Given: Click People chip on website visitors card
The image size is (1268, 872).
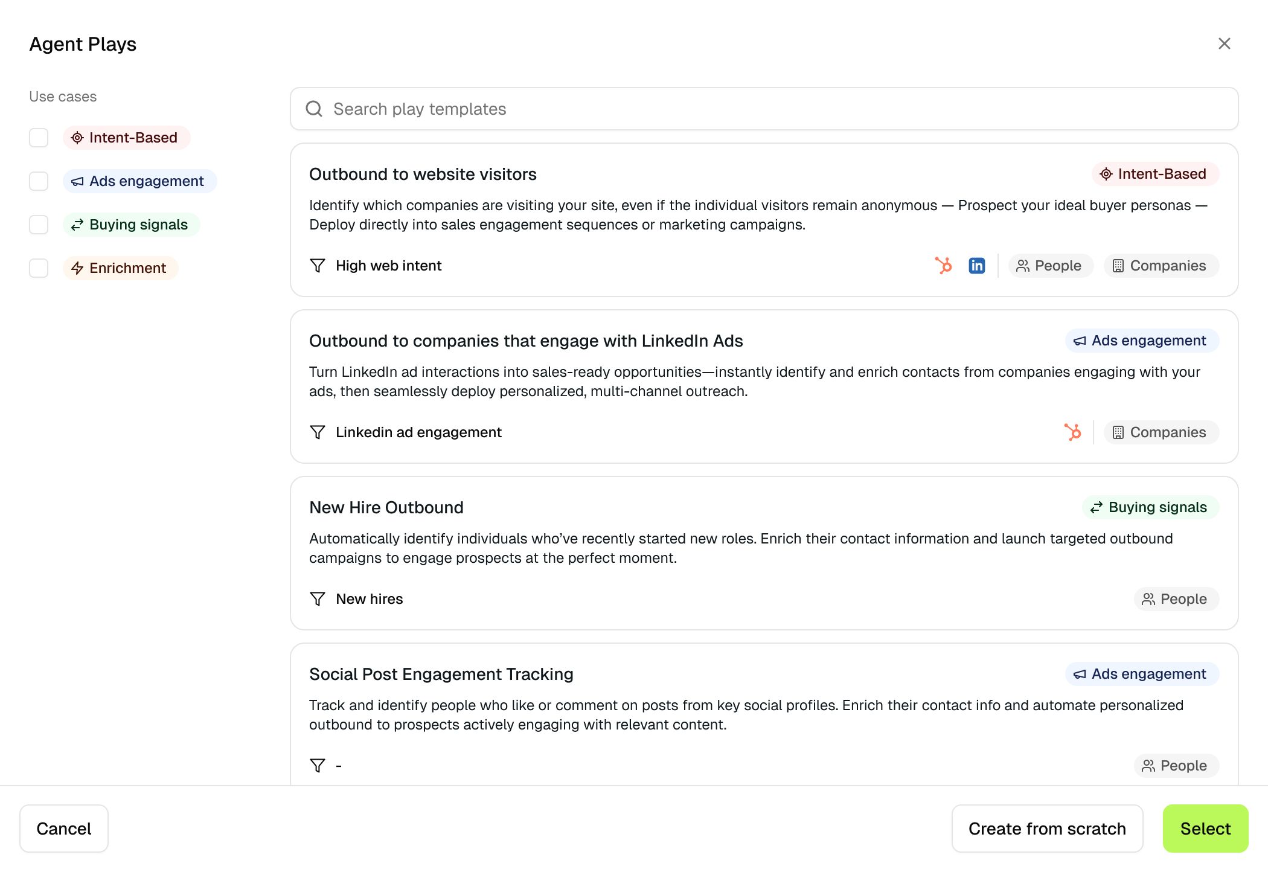Looking at the screenshot, I should (1050, 266).
